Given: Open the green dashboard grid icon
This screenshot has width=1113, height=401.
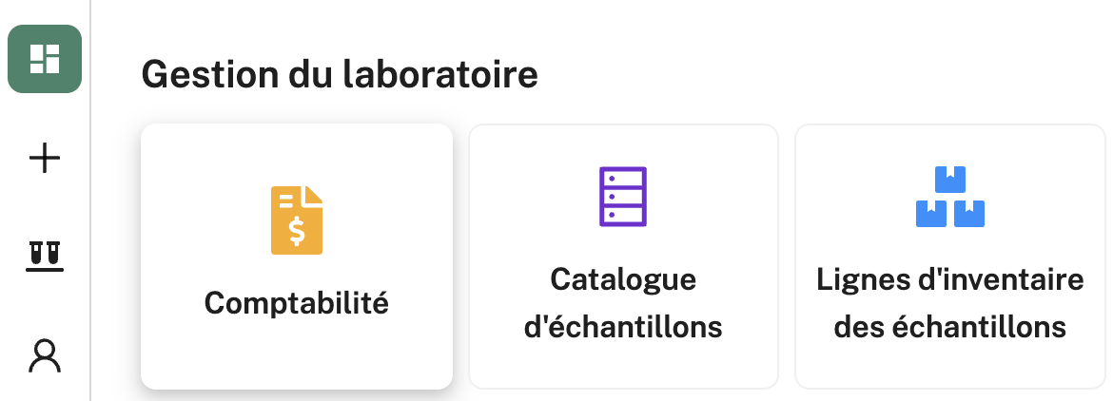Looking at the screenshot, I should (x=45, y=59).
